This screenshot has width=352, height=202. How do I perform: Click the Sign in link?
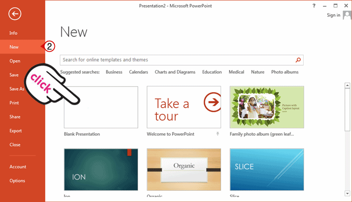click(333, 15)
